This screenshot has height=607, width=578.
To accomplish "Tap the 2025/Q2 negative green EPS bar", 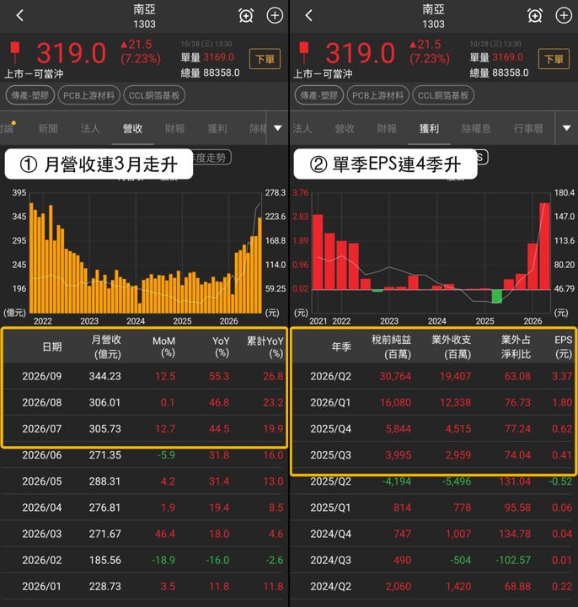I will click(497, 296).
